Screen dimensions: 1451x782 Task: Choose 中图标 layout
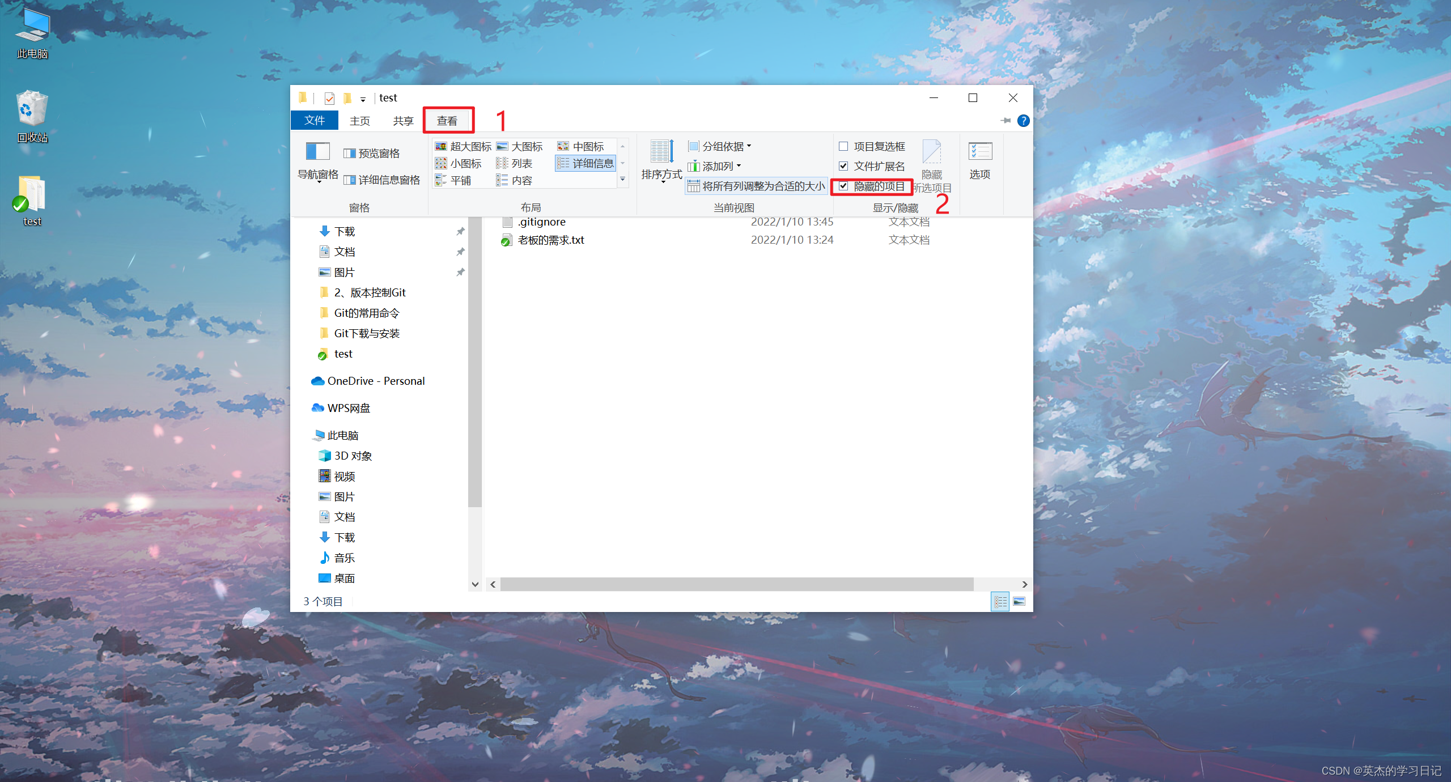point(581,147)
